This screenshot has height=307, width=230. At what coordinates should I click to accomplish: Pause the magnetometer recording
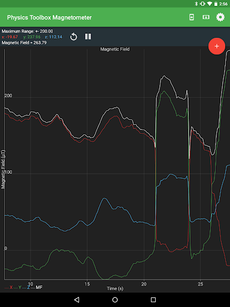pyautogui.click(x=88, y=37)
